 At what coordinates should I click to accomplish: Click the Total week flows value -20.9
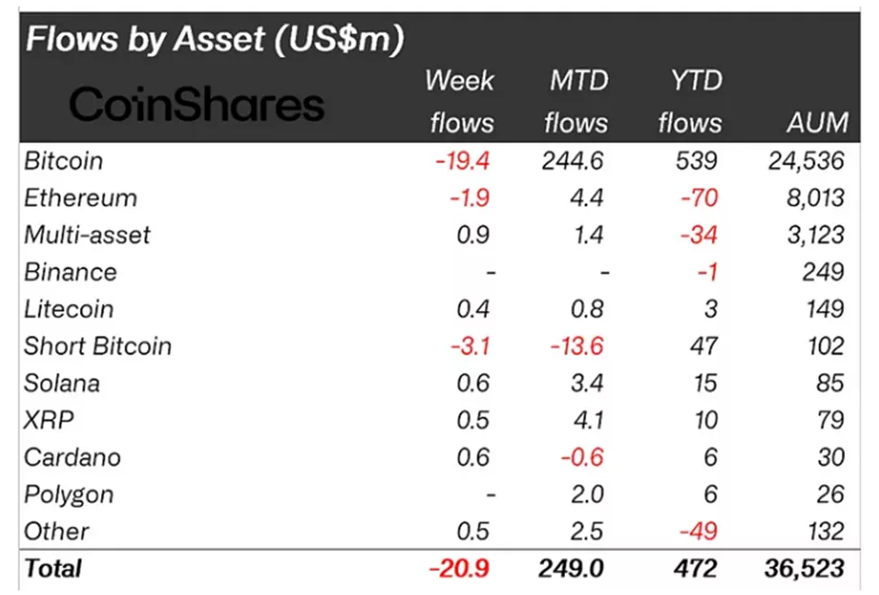pyautogui.click(x=460, y=568)
